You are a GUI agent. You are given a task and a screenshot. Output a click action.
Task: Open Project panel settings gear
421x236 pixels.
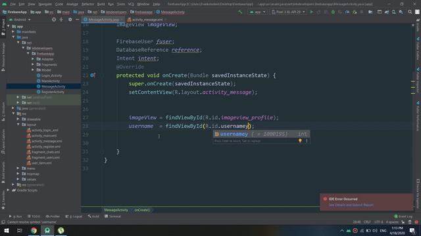[x=70, y=20]
